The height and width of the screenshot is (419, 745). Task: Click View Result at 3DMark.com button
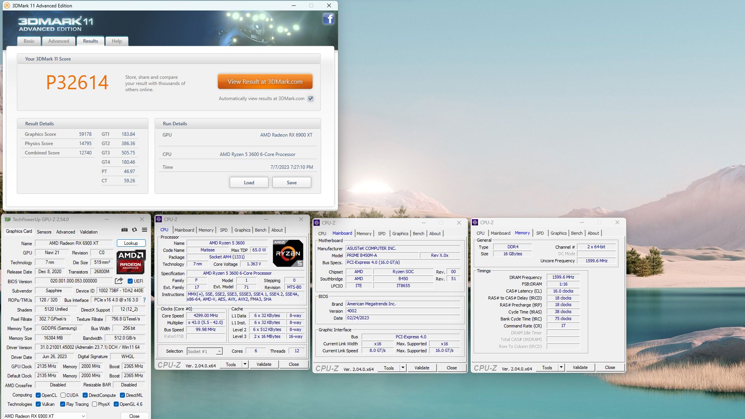tap(265, 82)
